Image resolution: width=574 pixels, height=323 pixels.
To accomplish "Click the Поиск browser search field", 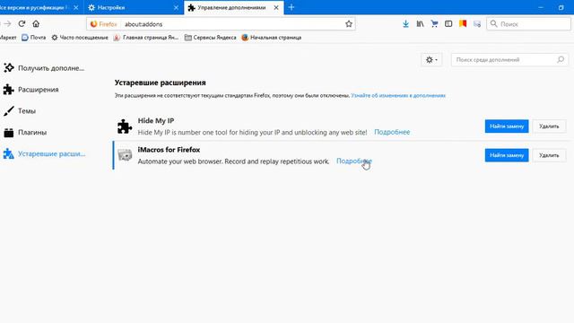I will 528,24.
